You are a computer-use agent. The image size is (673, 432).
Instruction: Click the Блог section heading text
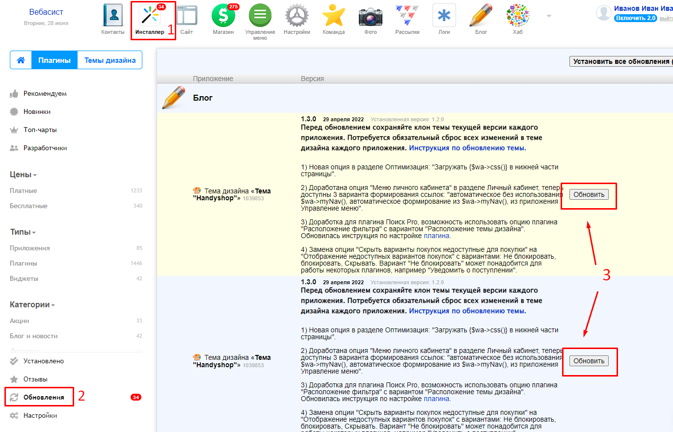tap(203, 98)
